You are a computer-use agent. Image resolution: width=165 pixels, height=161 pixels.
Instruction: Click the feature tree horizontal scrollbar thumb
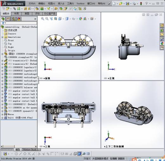[9, 146]
